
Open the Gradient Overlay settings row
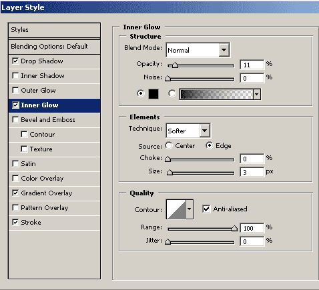click(x=54, y=193)
